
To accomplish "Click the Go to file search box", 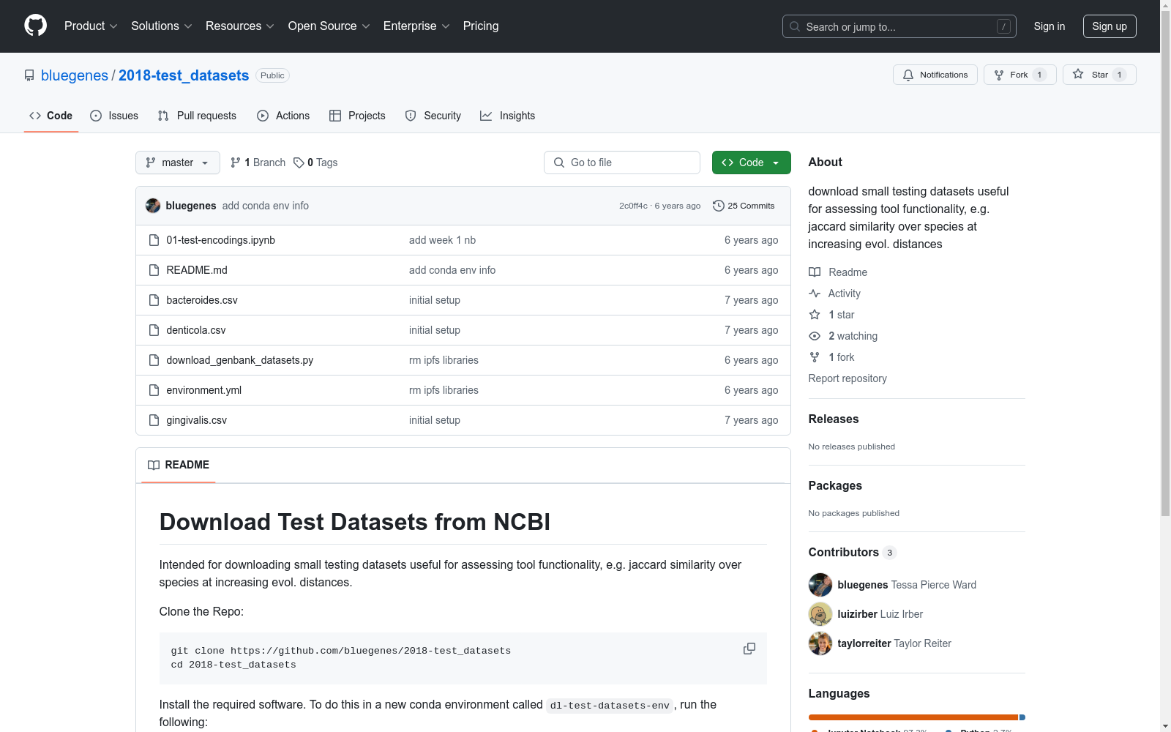I will coord(622,163).
